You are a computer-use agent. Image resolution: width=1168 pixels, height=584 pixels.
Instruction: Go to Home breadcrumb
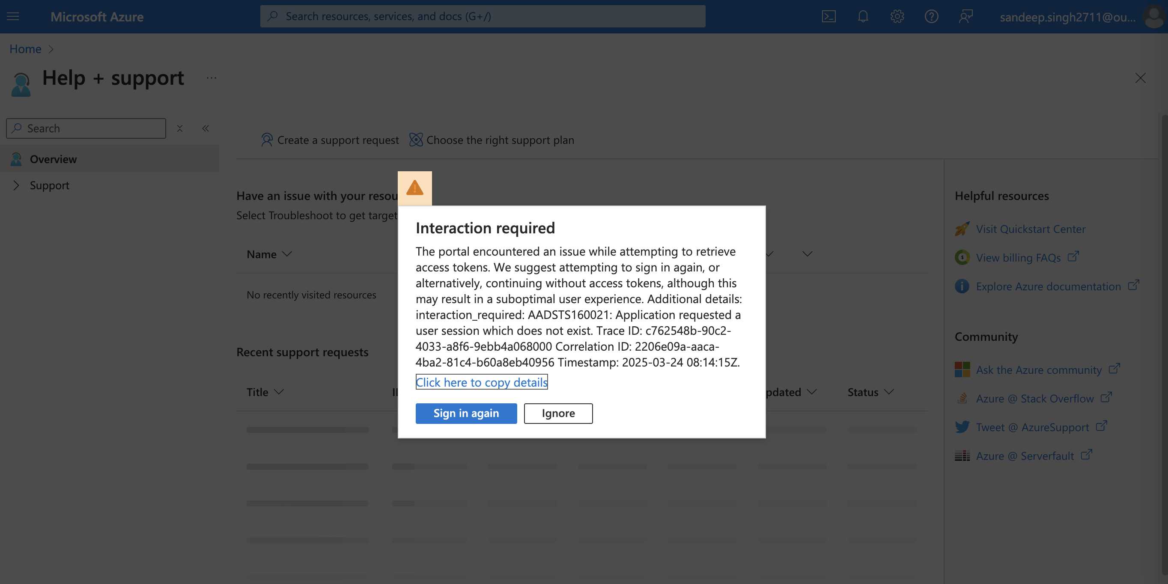tap(25, 48)
